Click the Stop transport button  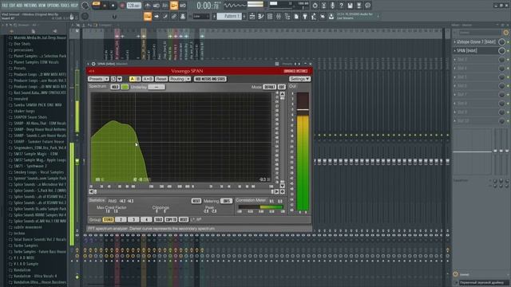click(x=113, y=6)
